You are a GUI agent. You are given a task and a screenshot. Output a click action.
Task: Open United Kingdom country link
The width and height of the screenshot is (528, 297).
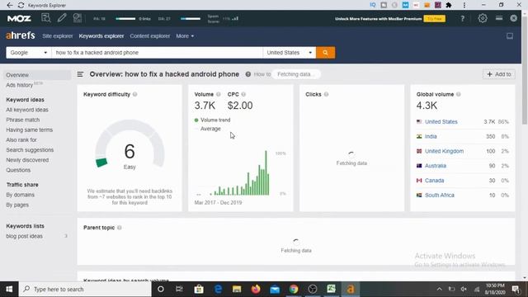coord(444,151)
